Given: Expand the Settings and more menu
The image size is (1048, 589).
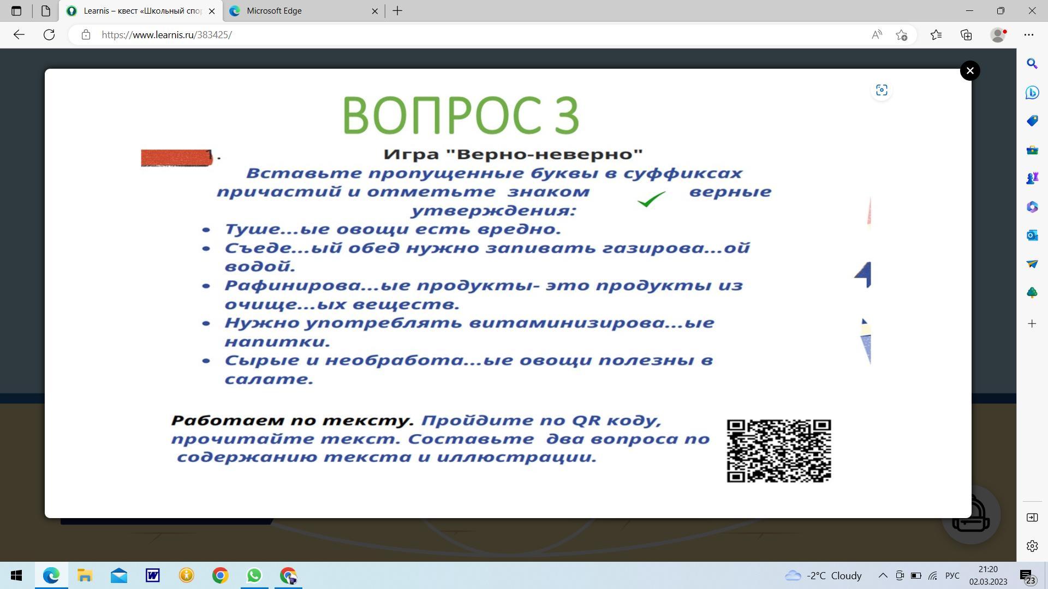Looking at the screenshot, I should (x=1029, y=35).
